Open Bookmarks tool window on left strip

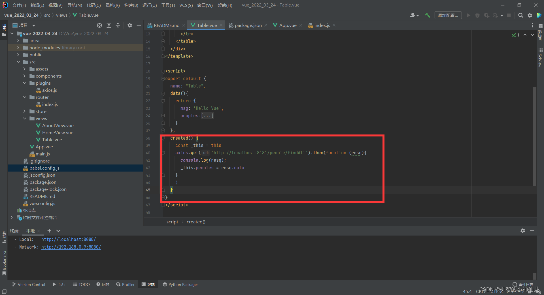click(4, 263)
